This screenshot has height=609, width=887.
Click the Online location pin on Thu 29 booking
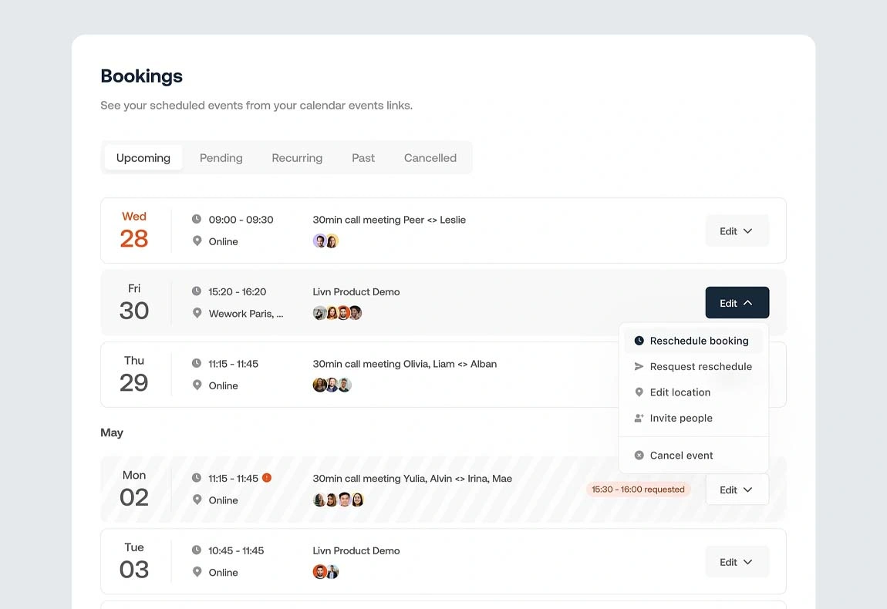(x=198, y=385)
